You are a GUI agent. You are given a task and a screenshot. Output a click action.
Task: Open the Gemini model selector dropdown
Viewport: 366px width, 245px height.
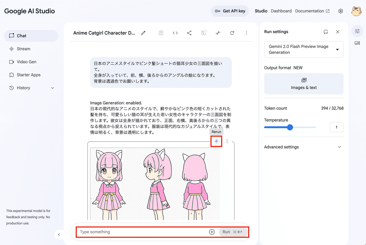[303, 49]
